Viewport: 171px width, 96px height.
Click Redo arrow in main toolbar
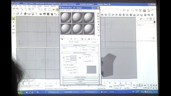(x=17, y=9)
